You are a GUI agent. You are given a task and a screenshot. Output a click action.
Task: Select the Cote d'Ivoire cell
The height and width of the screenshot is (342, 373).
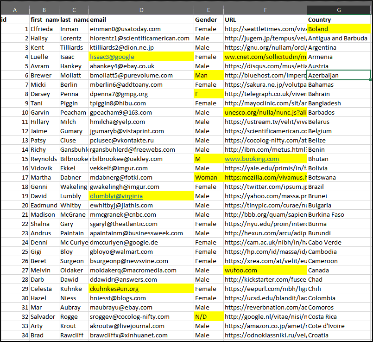(x=339, y=326)
